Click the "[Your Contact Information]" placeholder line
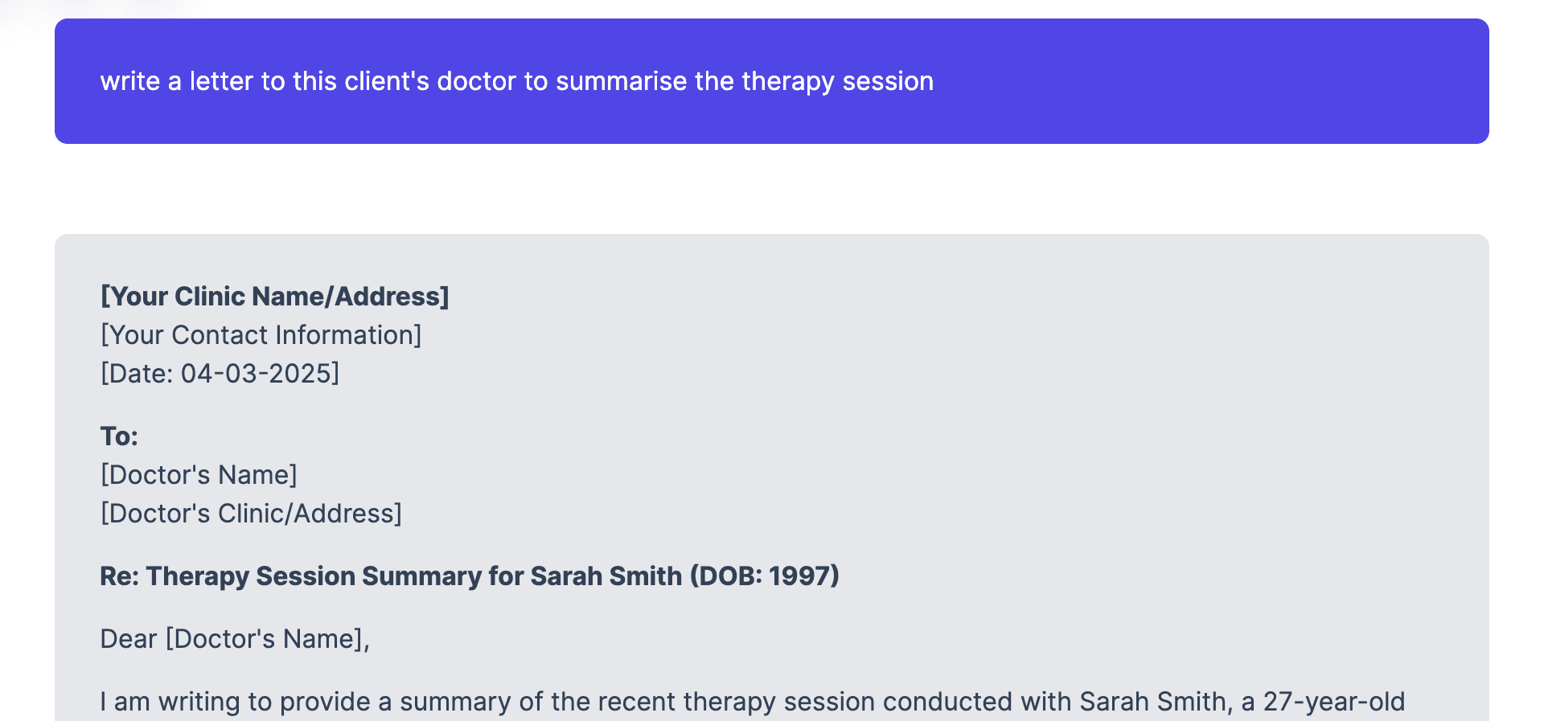Viewport: 1544px width, 725px height. [x=261, y=335]
